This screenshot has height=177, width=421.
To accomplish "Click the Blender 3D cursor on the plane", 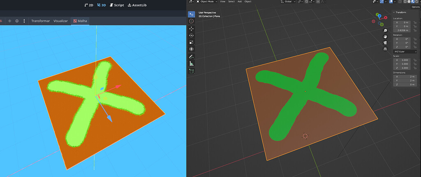I will 305,136.
